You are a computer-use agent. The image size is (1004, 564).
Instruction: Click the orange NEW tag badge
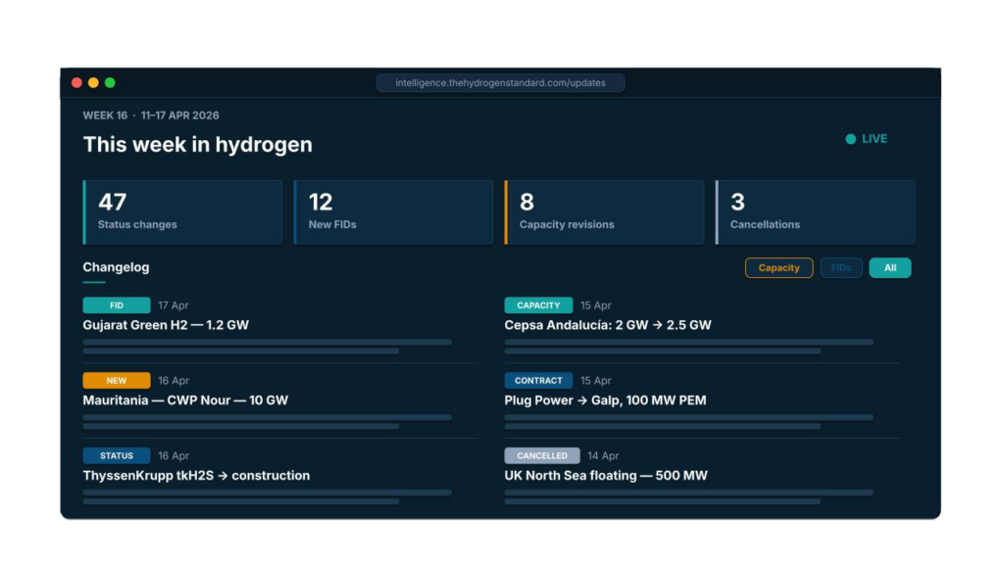(117, 381)
